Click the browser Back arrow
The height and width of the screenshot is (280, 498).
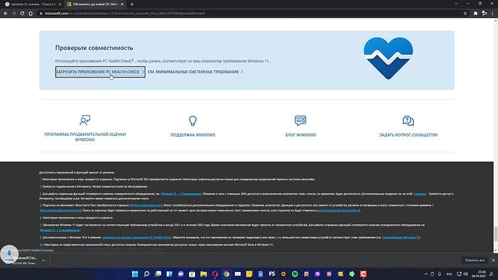tap(5, 13)
